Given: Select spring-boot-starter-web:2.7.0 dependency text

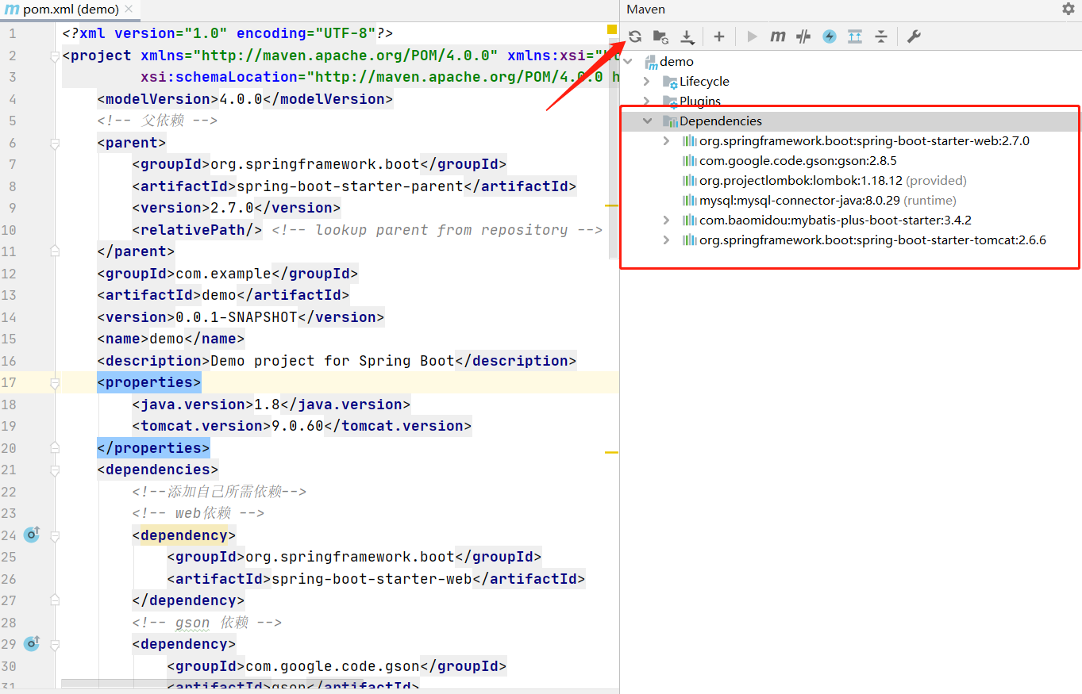Looking at the screenshot, I should (864, 141).
